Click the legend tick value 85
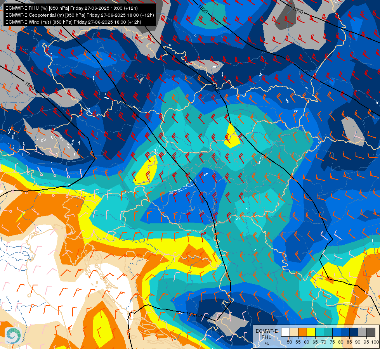The width and height of the screenshot is (380, 349). pos(349,342)
